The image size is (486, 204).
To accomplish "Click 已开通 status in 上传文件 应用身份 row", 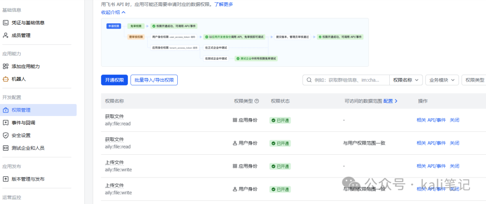I will tap(280, 166).
